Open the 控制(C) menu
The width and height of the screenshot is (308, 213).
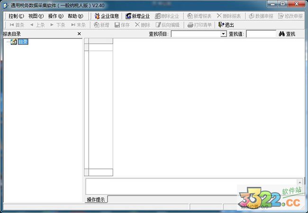click(x=16, y=16)
